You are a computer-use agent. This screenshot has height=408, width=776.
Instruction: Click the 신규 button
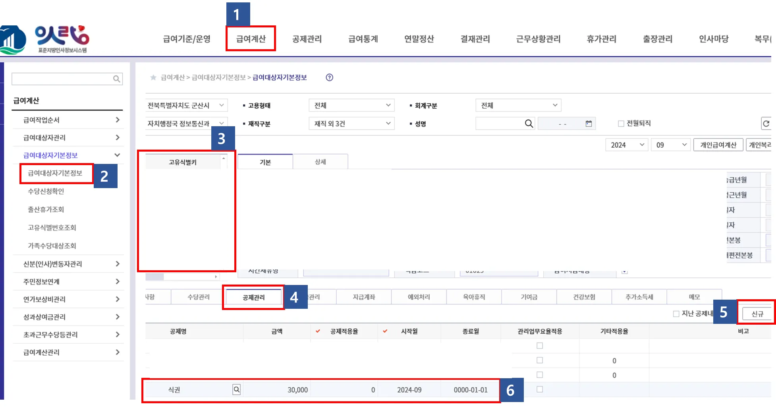coord(757,314)
